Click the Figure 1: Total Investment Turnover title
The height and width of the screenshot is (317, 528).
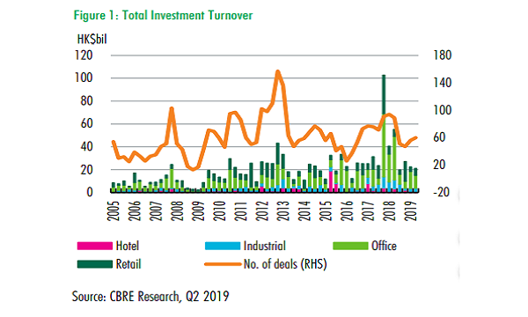point(163,16)
